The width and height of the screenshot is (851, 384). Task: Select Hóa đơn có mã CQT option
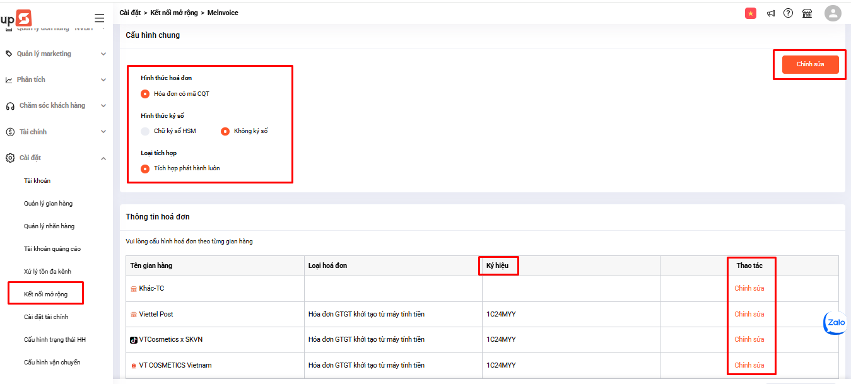[145, 94]
